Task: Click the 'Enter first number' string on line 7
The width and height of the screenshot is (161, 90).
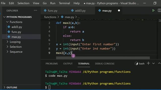Action: point(98,44)
